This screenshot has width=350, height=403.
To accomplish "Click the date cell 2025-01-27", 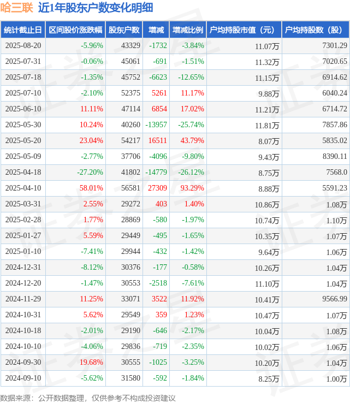I will pyautogui.click(x=23, y=236).
